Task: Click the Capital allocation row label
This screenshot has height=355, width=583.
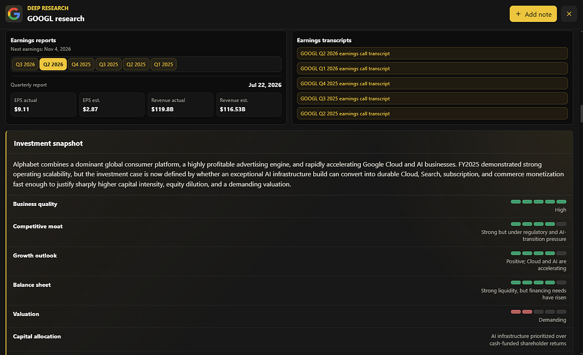Action: click(37, 337)
